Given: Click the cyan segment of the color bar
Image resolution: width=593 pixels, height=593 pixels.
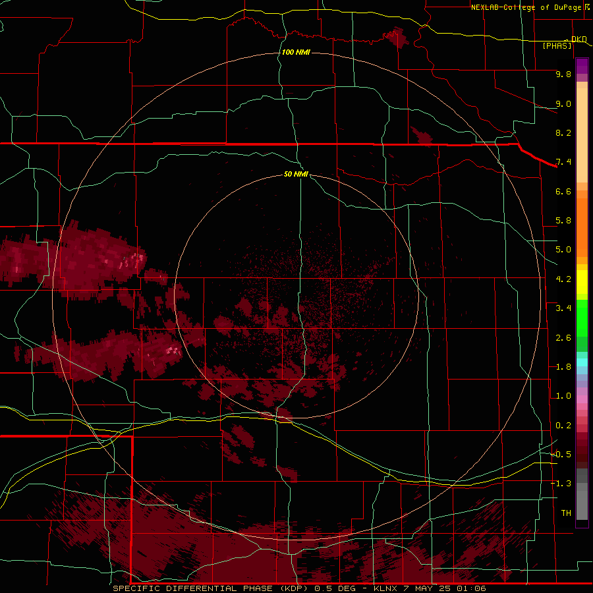Looking at the screenshot, I should click(582, 362).
